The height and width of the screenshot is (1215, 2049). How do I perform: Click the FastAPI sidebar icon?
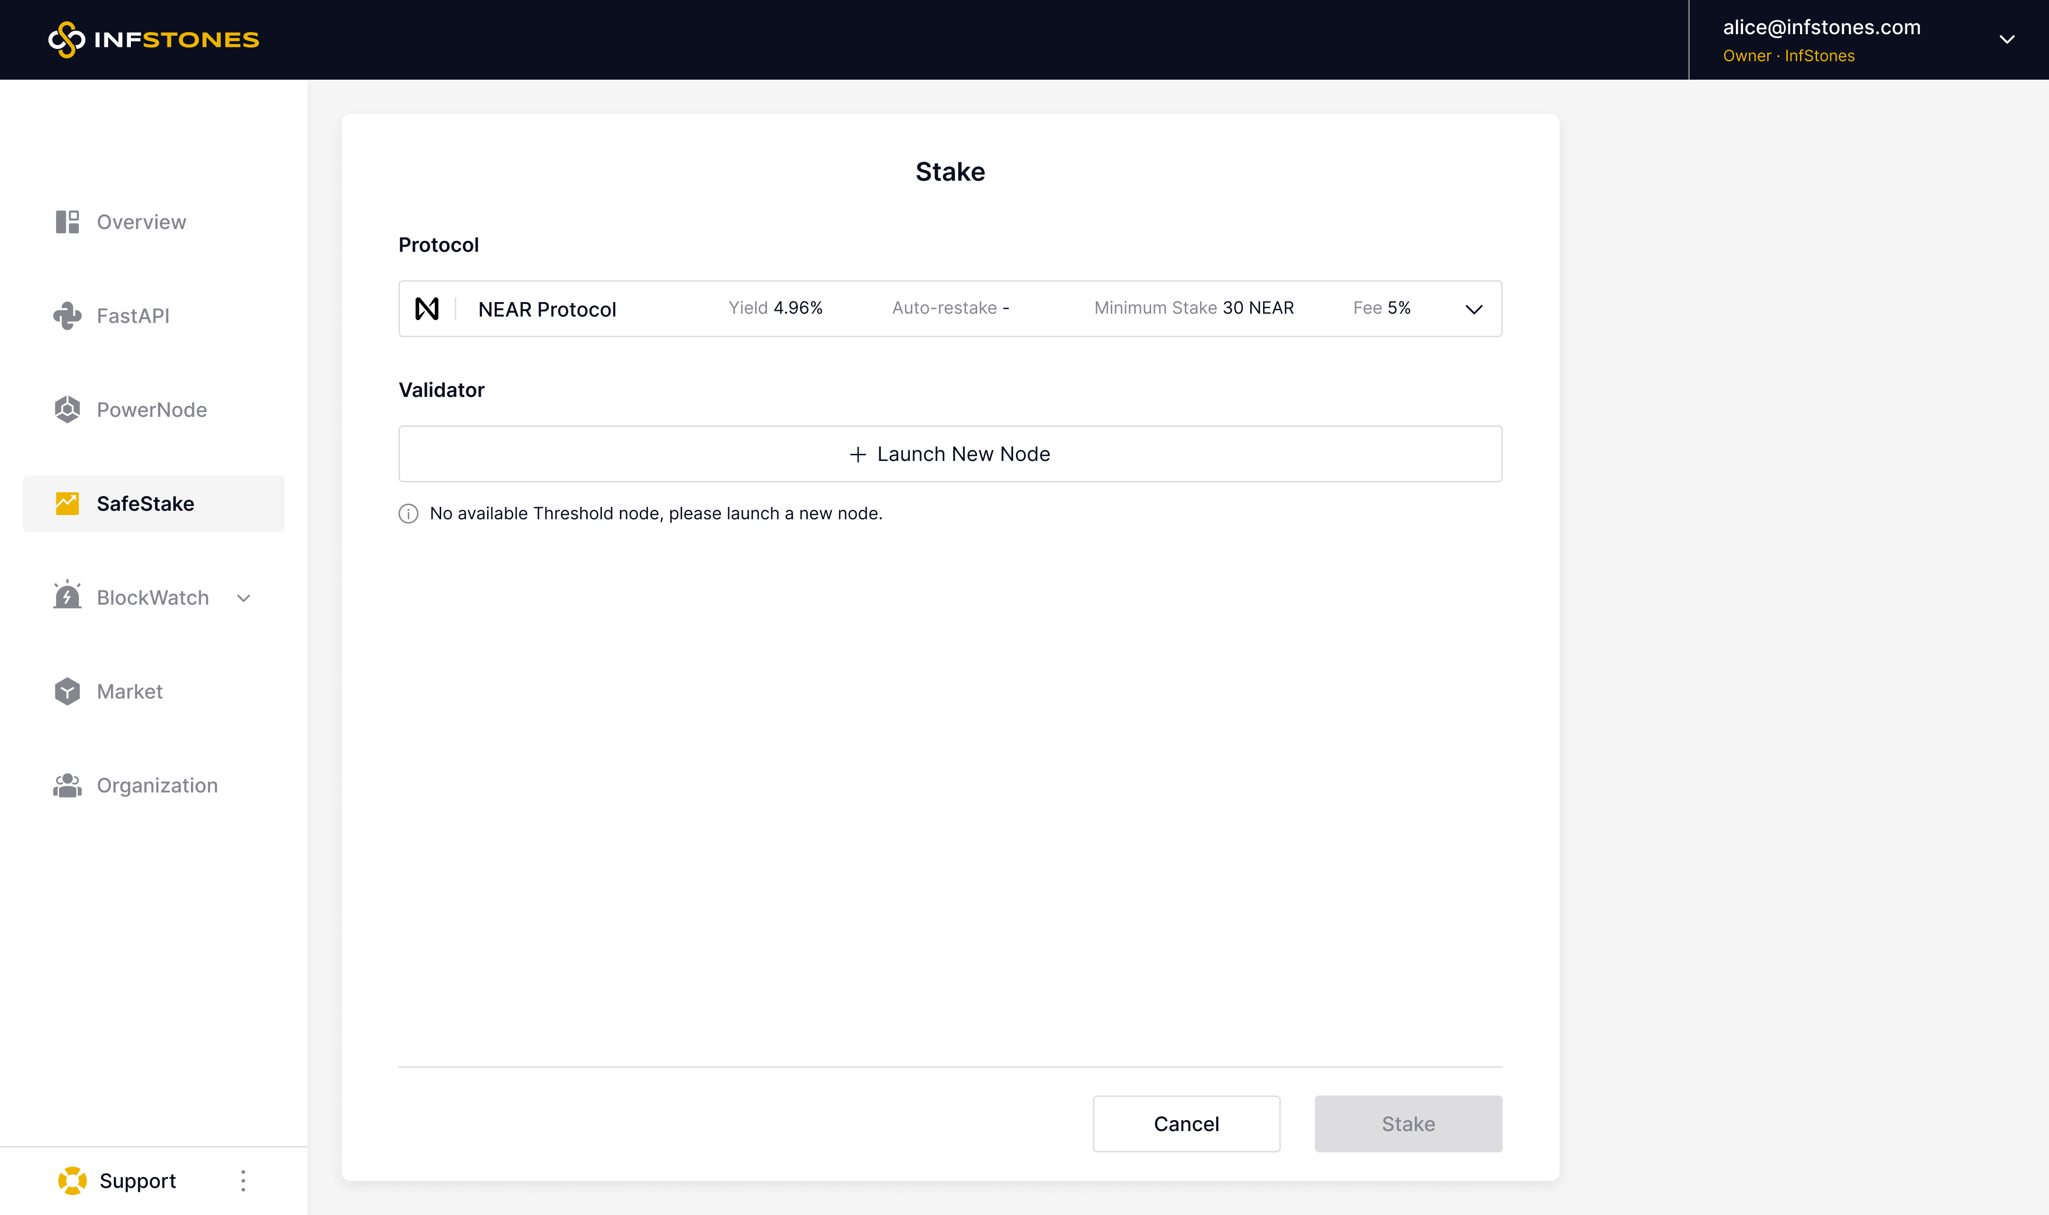[67, 316]
